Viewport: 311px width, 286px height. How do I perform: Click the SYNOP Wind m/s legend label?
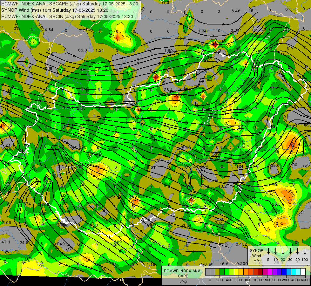coord(256,255)
